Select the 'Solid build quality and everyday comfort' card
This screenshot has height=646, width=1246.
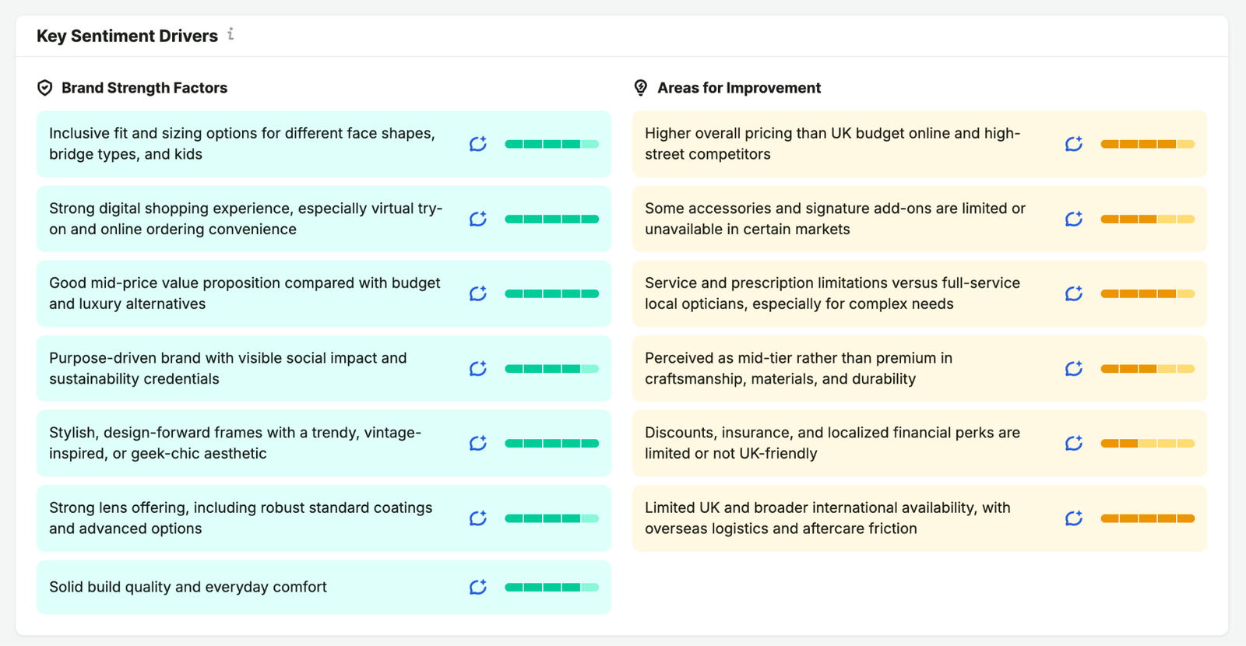point(324,587)
